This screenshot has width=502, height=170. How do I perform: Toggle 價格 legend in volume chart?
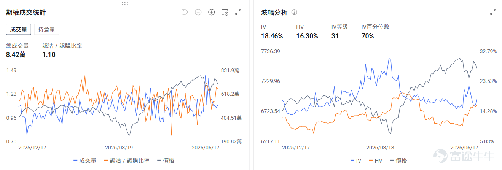pos(166,160)
